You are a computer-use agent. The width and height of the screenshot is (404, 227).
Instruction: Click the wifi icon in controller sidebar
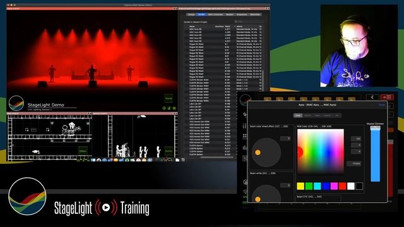click(245, 192)
